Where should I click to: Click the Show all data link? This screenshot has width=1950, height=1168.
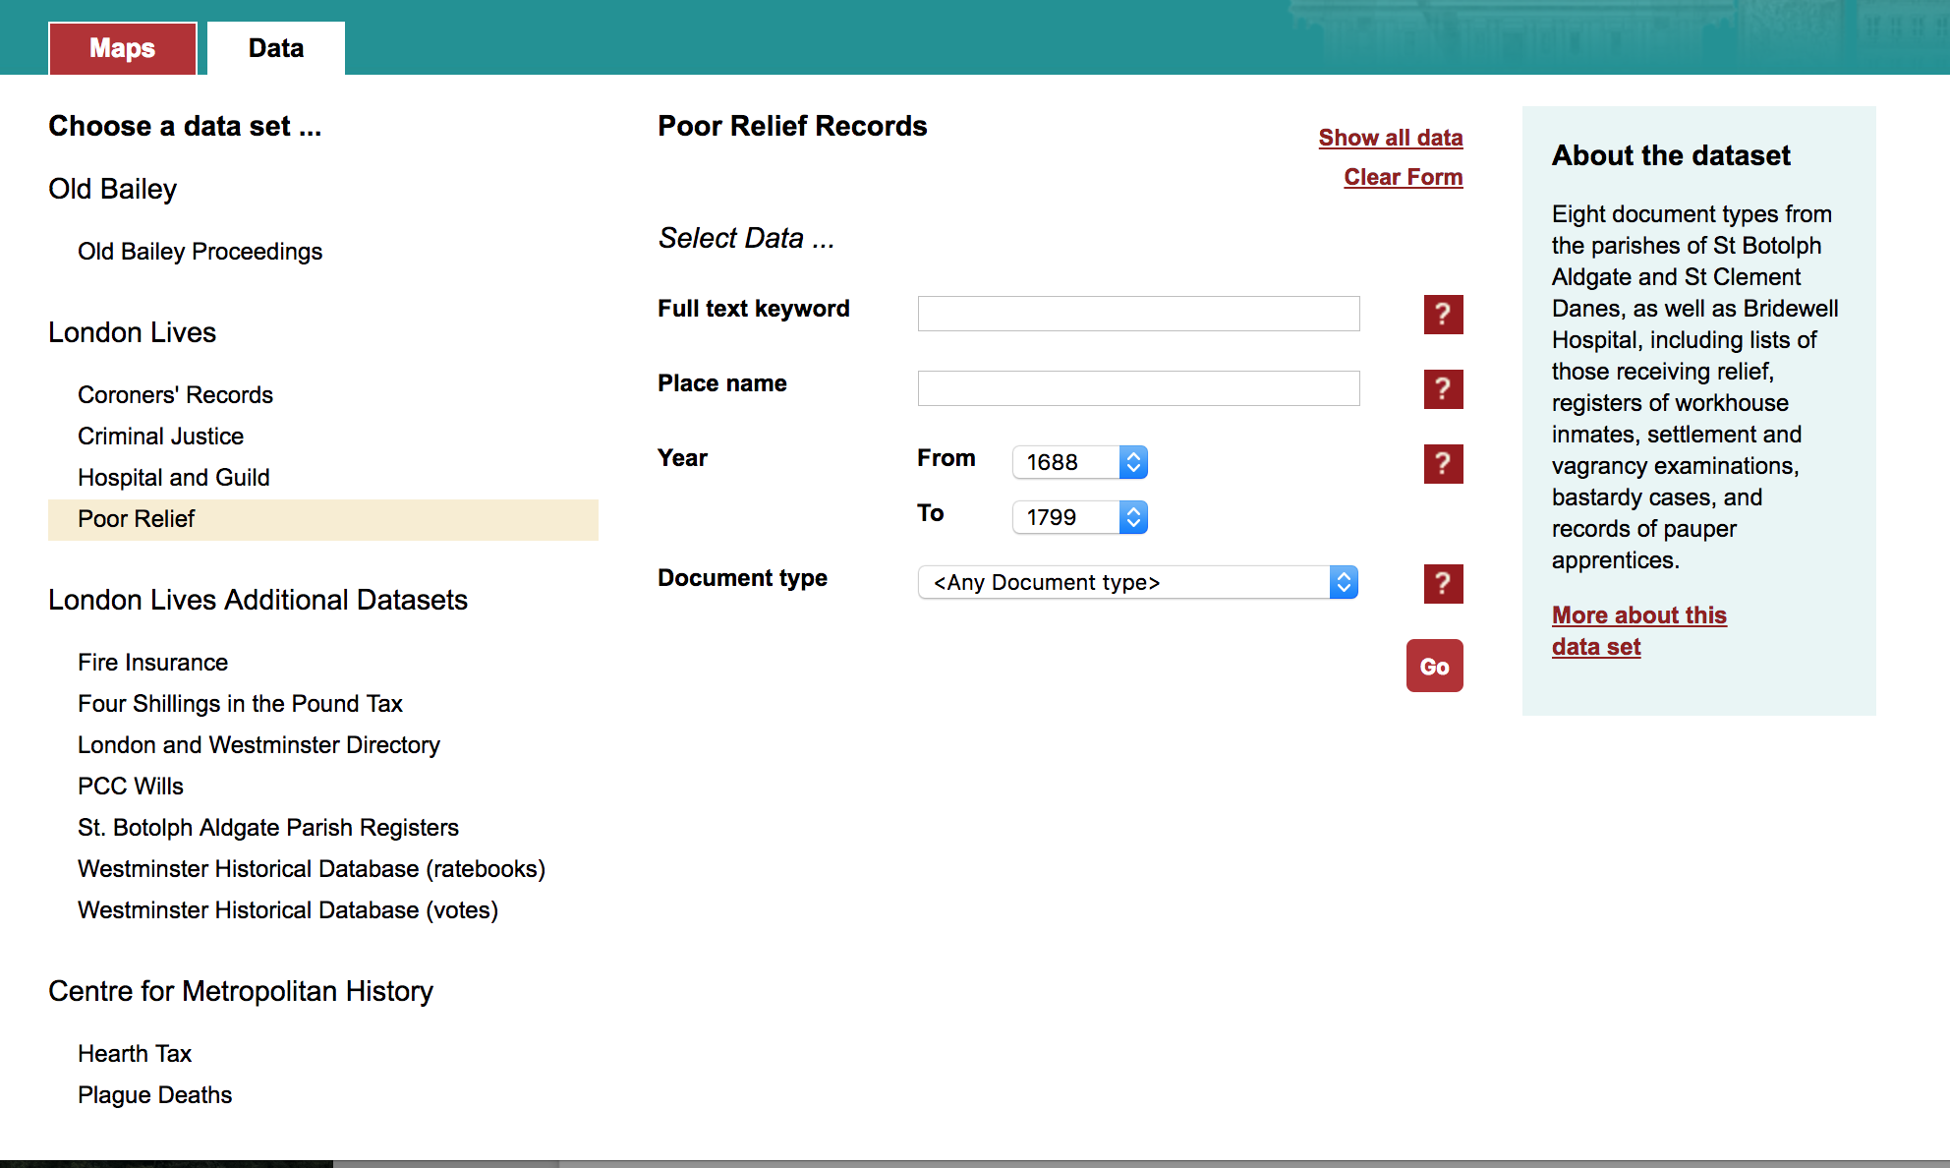coord(1390,138)
